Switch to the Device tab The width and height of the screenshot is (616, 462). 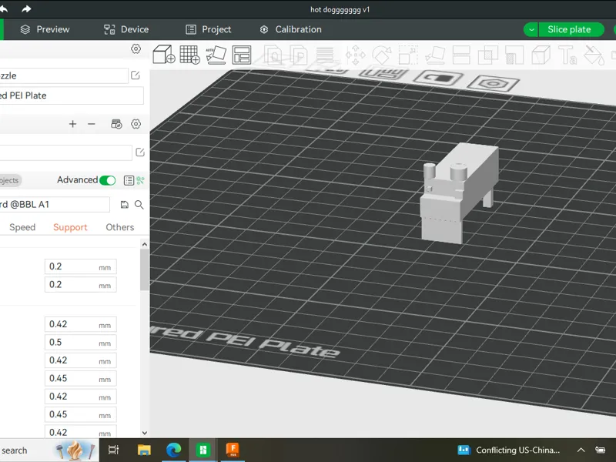(x=126, y=29)
